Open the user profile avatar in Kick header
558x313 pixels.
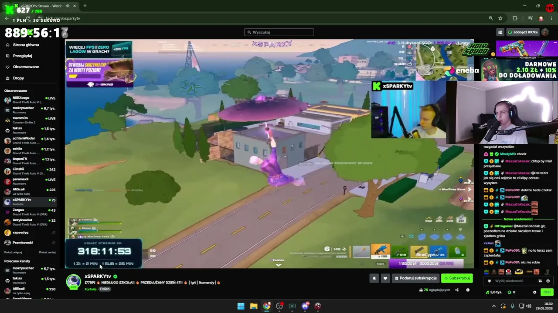coord(545,32)
